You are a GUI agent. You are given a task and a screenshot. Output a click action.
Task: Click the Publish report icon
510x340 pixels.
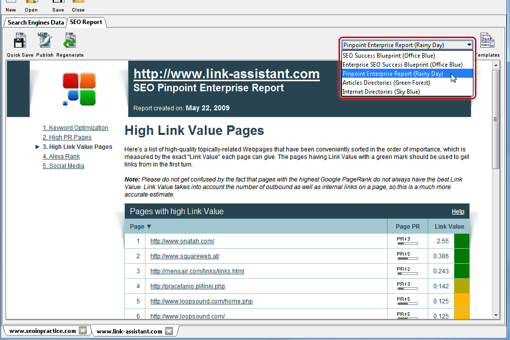click(45, 41)
